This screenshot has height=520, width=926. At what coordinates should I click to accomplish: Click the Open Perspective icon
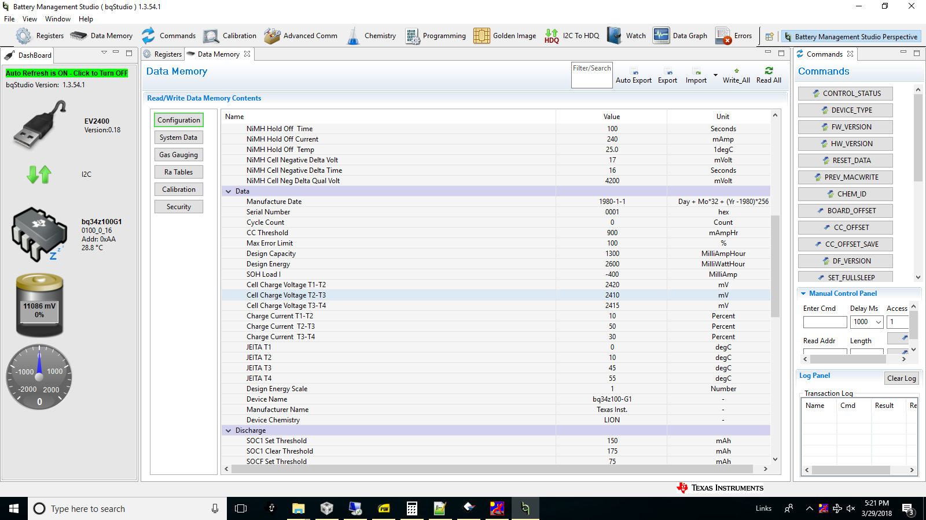(769, 36)
